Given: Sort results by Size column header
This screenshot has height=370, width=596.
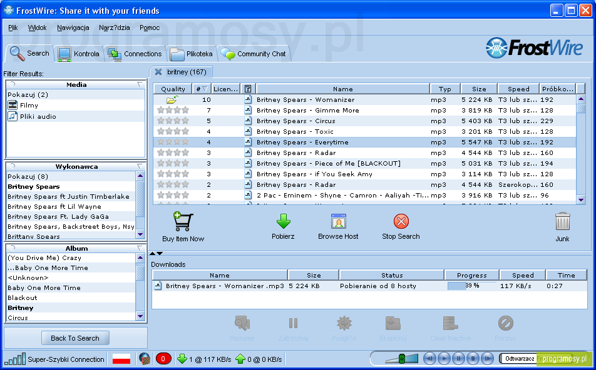Looking at the screenshot, I should (x=479, y=89).
